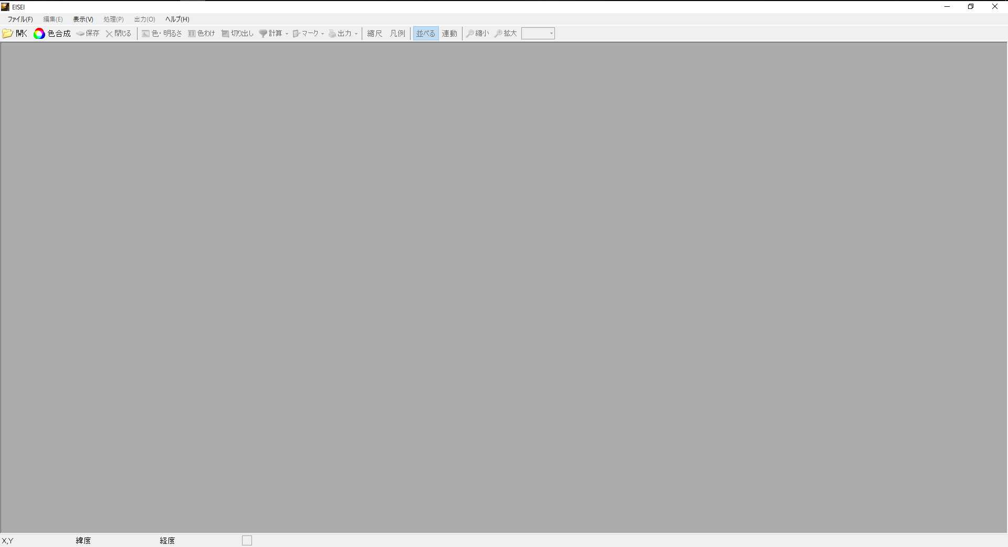Viewport: 1008px width, 547px height.
Task: Click the 緯度 latitude status label
Action: pos(83,541)
